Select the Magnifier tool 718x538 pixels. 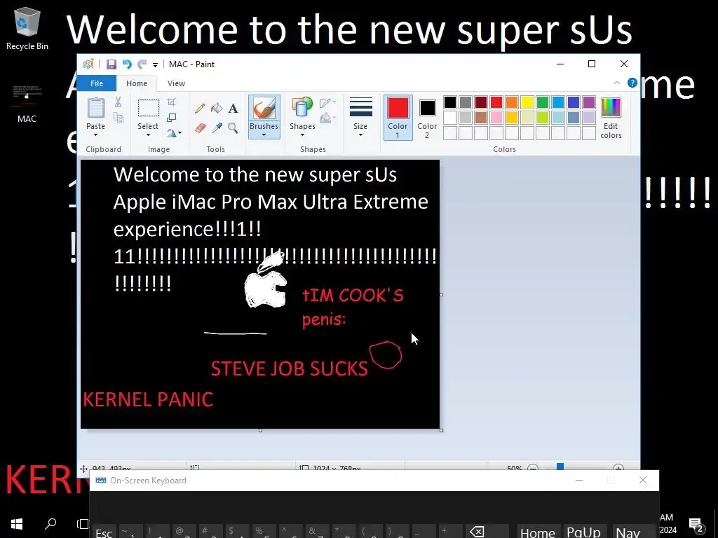233,128
